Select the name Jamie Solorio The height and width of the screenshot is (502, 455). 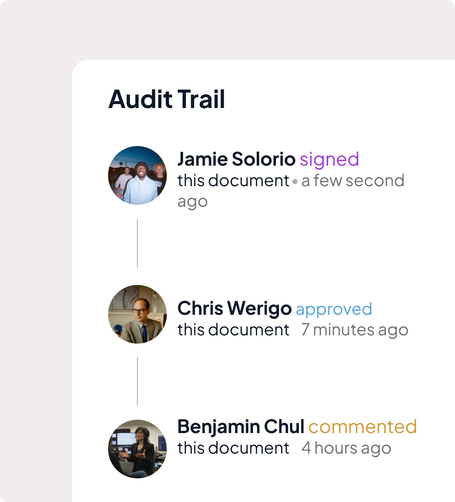[237, 159]
